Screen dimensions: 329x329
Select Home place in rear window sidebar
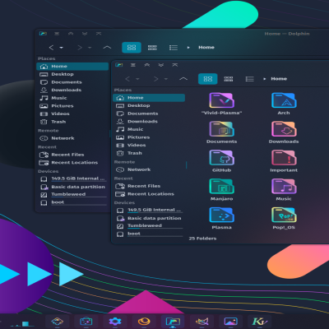coord(72,67)
